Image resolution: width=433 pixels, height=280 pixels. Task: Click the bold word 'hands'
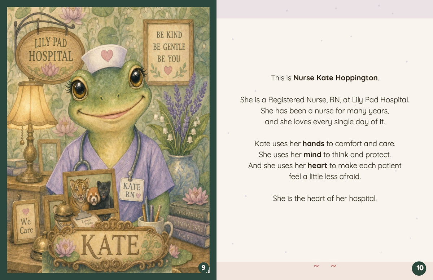point(313,144)
